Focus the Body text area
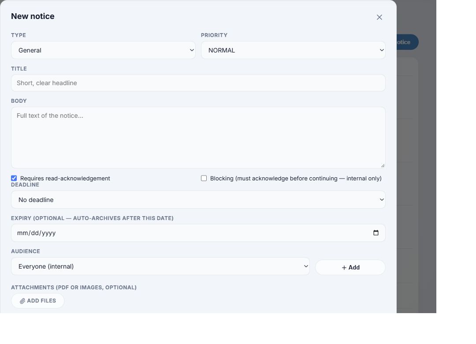The height and width of the screenshot is (344, 476). pyautogui.click(x=198, y=138)
